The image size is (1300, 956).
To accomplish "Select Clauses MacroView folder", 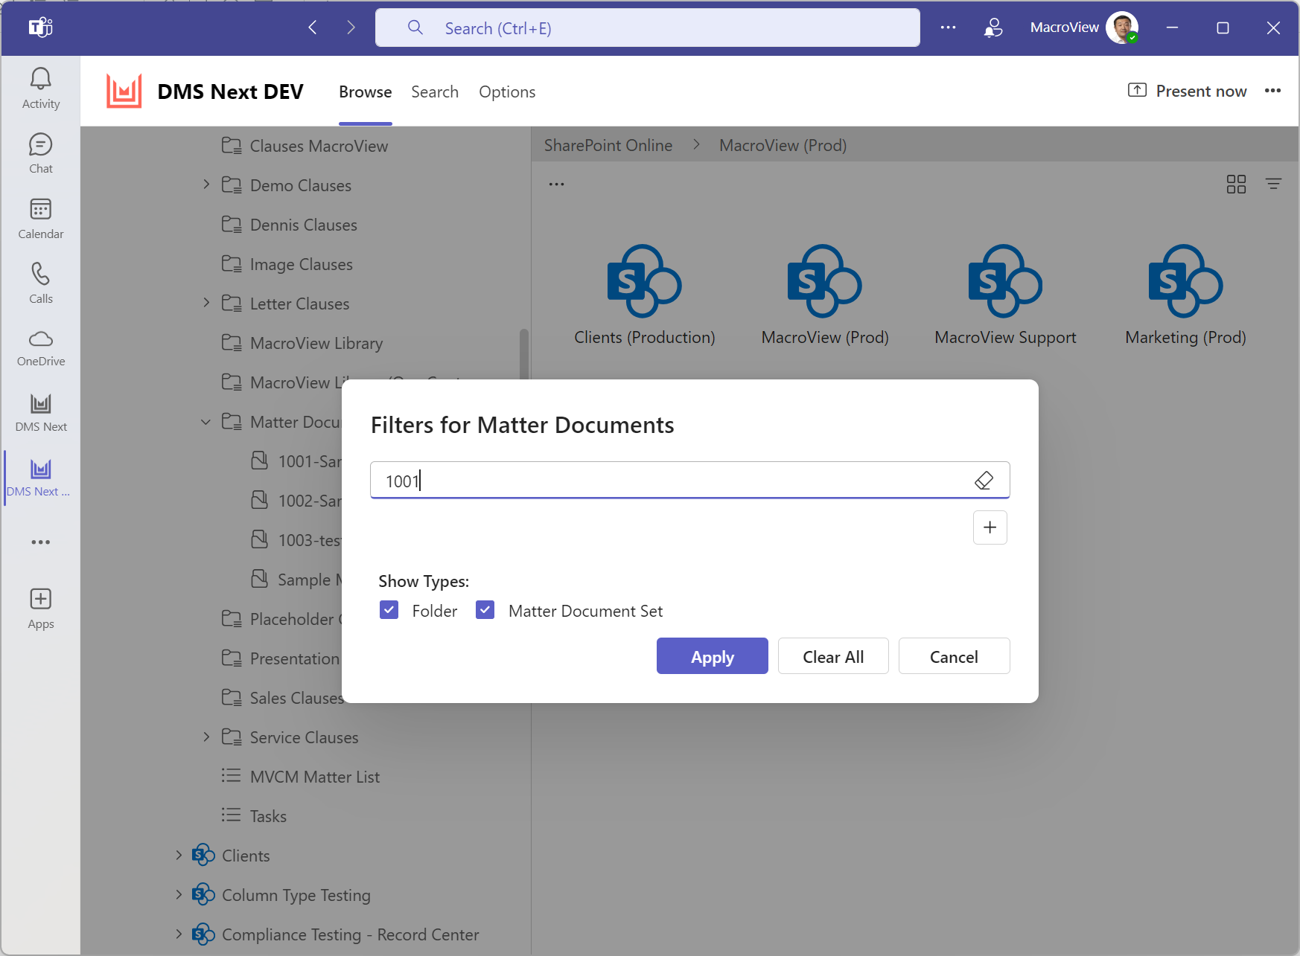I will coord(305,146).
